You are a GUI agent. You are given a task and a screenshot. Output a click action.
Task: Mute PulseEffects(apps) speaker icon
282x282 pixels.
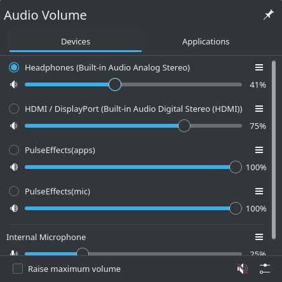tap(14, 167)
